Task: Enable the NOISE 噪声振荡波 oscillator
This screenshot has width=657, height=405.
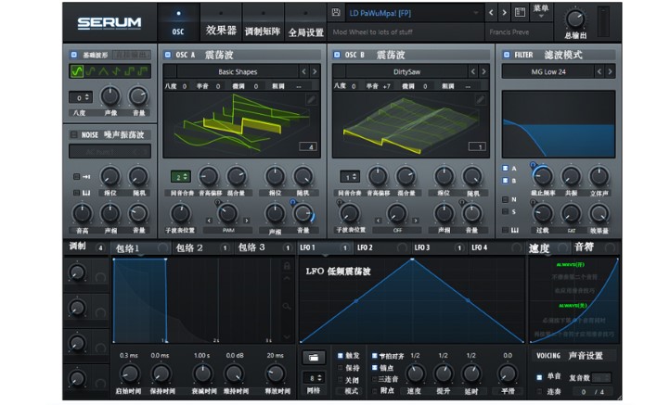Action: coord(74,134)
